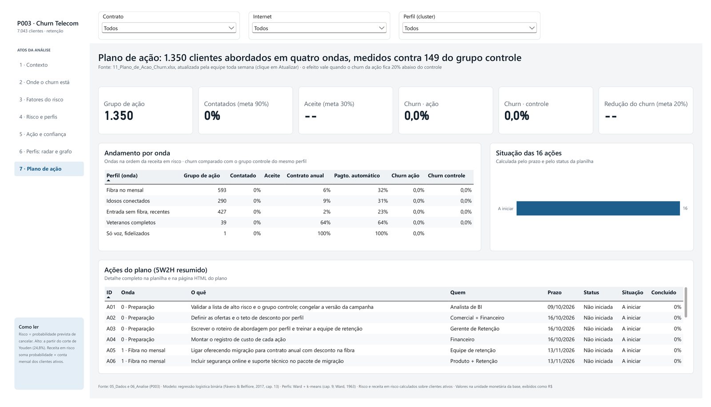Click the P003 · Churn Telecom title

coord(48,24)
